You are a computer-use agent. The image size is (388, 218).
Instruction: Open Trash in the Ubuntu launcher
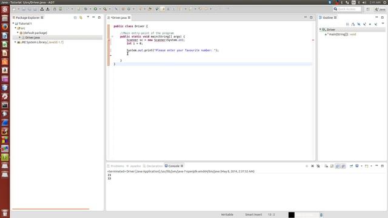[5, 213]
